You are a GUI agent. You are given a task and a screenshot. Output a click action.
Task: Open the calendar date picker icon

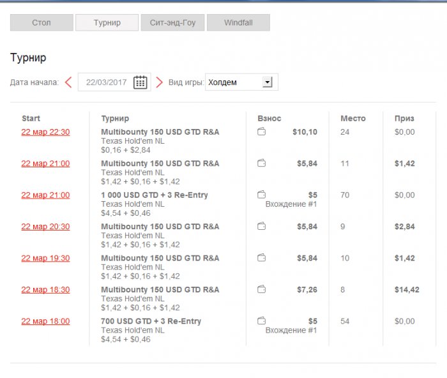pyautogui.click(x=140, y=82)
